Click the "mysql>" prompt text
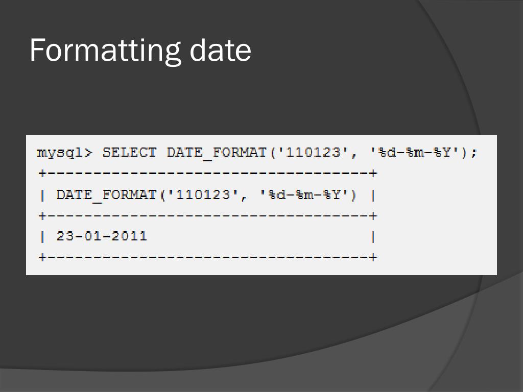The width and height of the screenshot is (523, 392). point(65,153)
